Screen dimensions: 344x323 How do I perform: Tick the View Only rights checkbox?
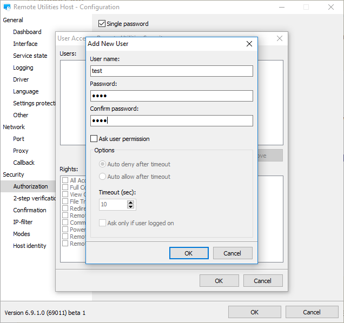pos(65,194)
